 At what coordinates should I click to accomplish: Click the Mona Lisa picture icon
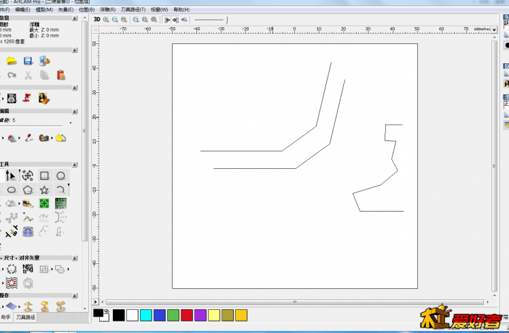[x=44, y=98]
